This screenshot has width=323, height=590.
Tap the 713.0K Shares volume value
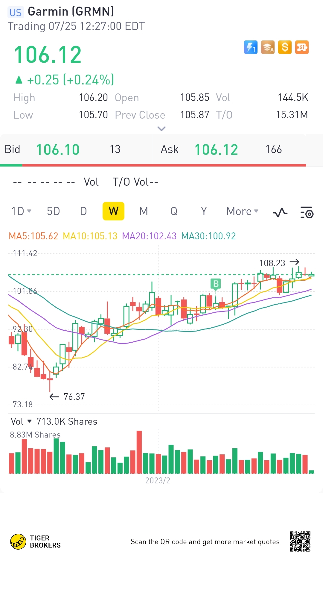(67, 421)
